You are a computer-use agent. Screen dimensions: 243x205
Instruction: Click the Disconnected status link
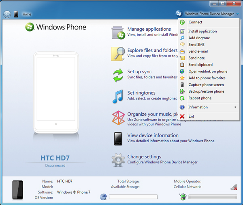55,165
